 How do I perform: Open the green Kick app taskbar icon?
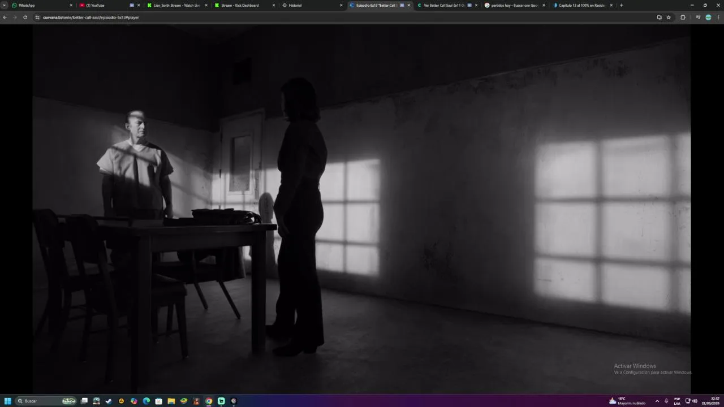[221, 401]
